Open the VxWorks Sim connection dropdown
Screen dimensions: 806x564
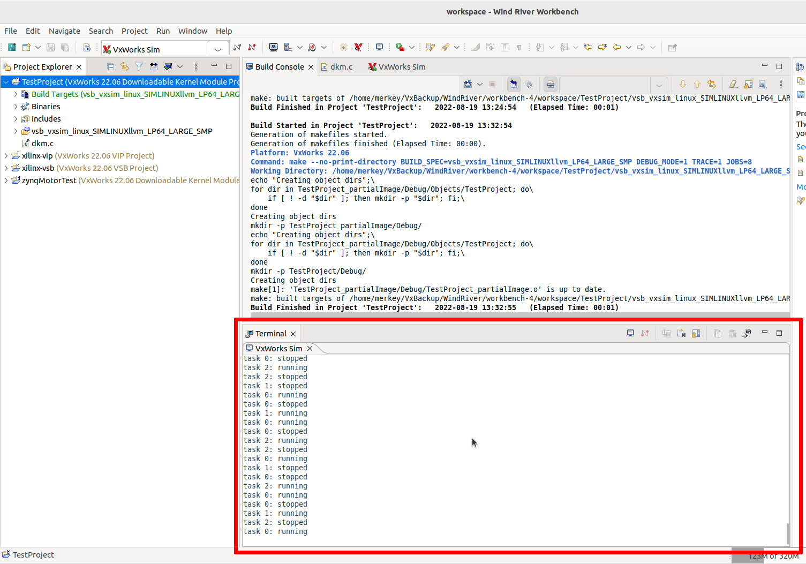[217, 49]
